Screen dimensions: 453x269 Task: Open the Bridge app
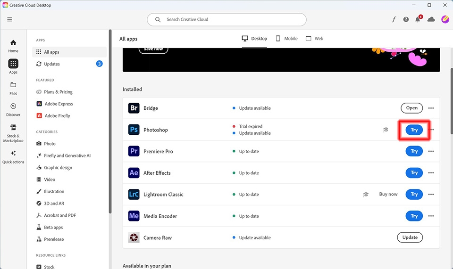click(x=411, y=108)
